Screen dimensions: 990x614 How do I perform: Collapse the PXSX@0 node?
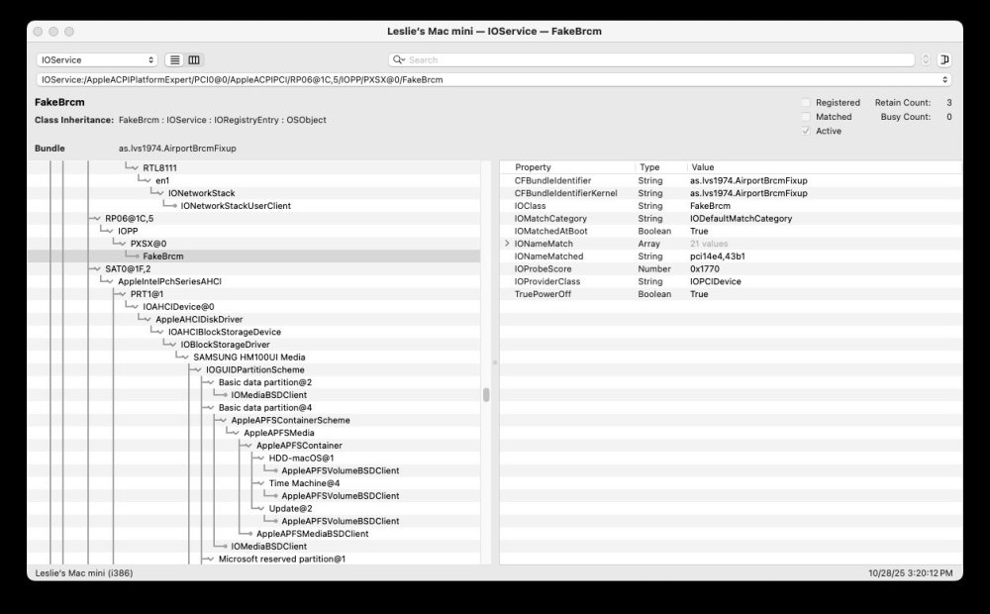(x=123, y=244)
